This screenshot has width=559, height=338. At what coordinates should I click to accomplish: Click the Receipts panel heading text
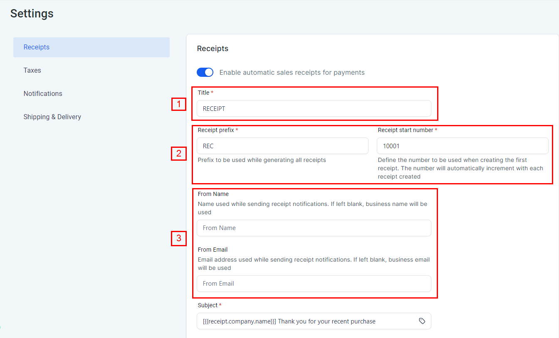[213, 49]
